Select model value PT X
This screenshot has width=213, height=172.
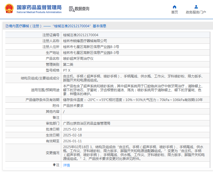click(x=67, y=70)
